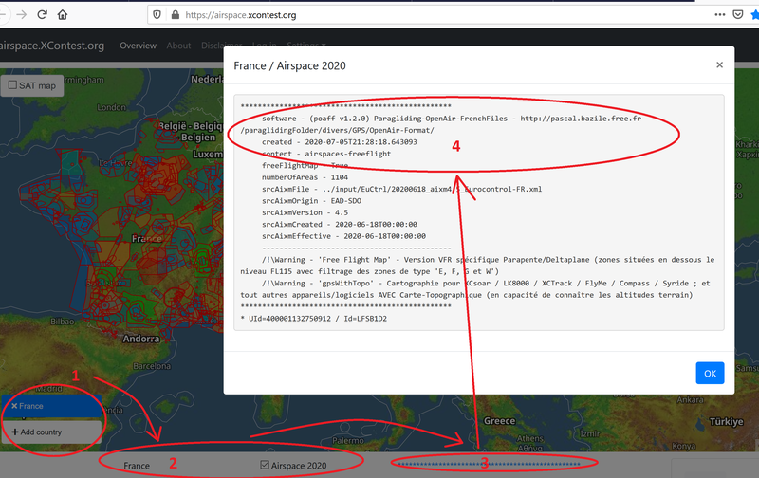Select the France entry in bottom bar

click(137, 466)
